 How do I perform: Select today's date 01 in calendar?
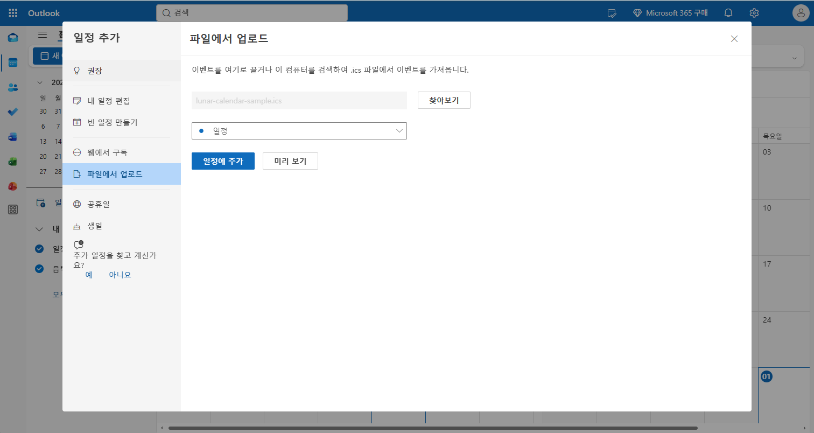tap(767, 376)
